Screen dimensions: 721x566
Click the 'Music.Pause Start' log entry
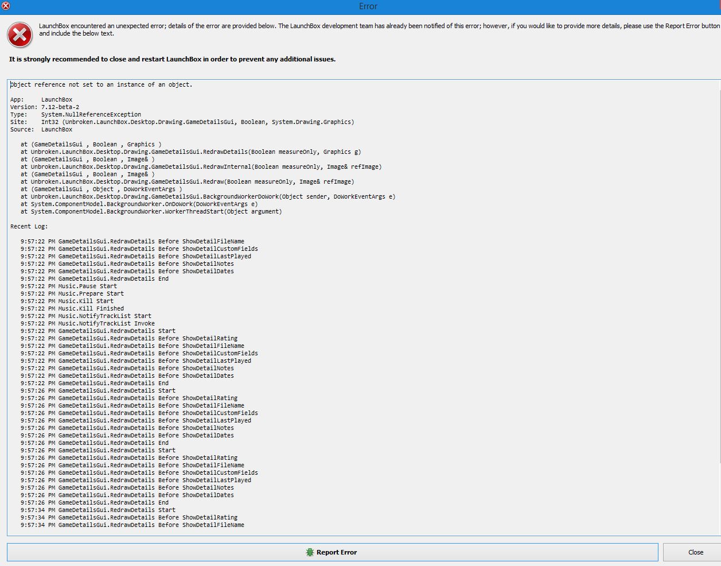click(69, 286)
